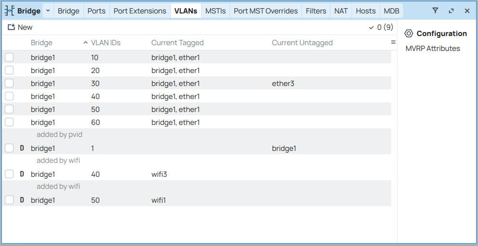Viewport: 478px width, 246px height.
Task: Switch to the Ports tab
Action: [96, 11]
